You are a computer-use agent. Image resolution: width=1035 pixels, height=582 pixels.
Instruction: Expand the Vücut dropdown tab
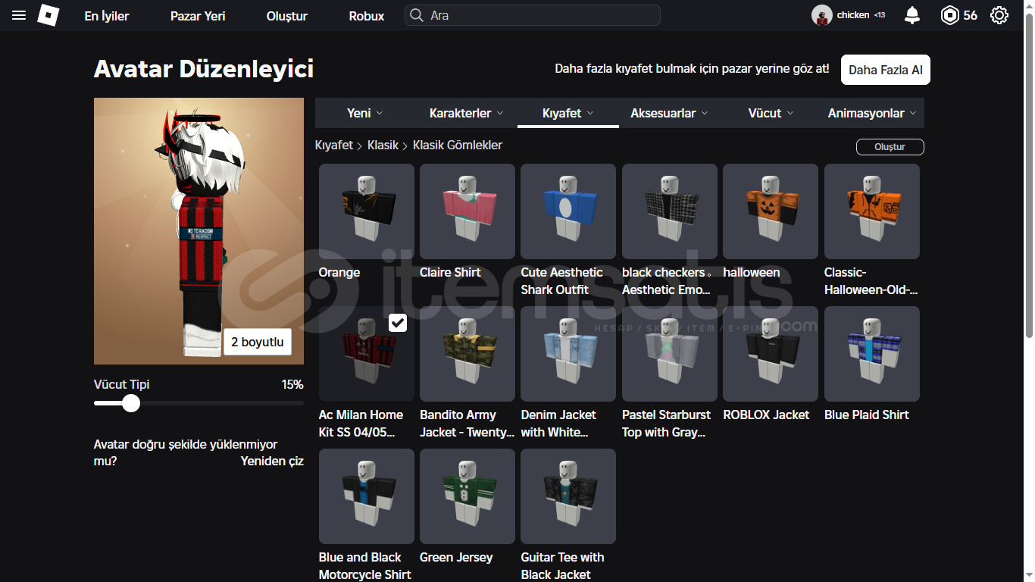coord(771,113)
